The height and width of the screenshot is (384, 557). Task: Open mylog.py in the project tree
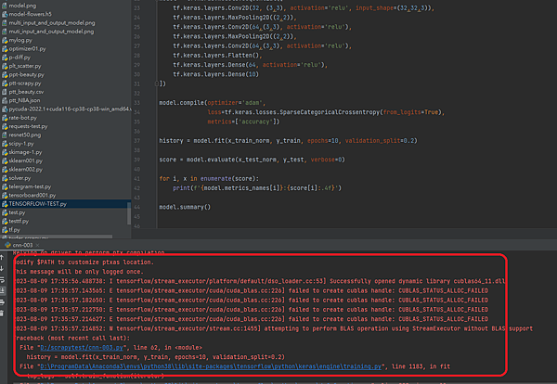(20, 40)
